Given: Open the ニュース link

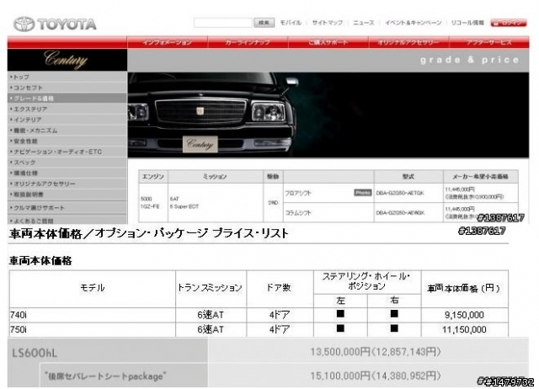Looking at the screenshot, I should click(364, 23).
